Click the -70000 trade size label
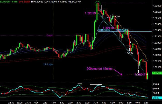The height and width of the screenshot is (104, 162). [130, 53]
